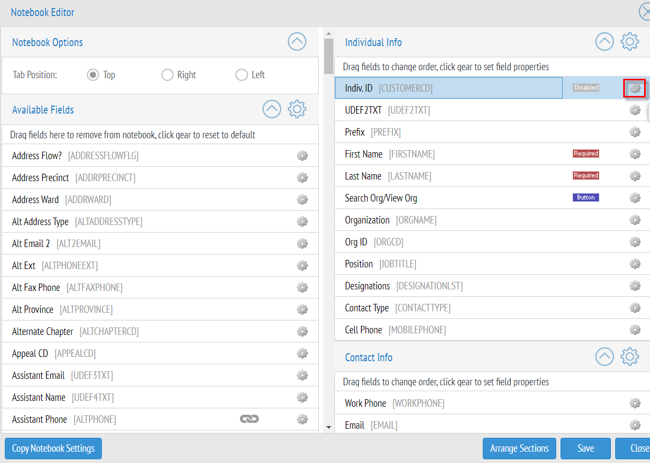Screen dimensions: 650x463
Task: Select Right tab position option
Action: click(167, 75)
